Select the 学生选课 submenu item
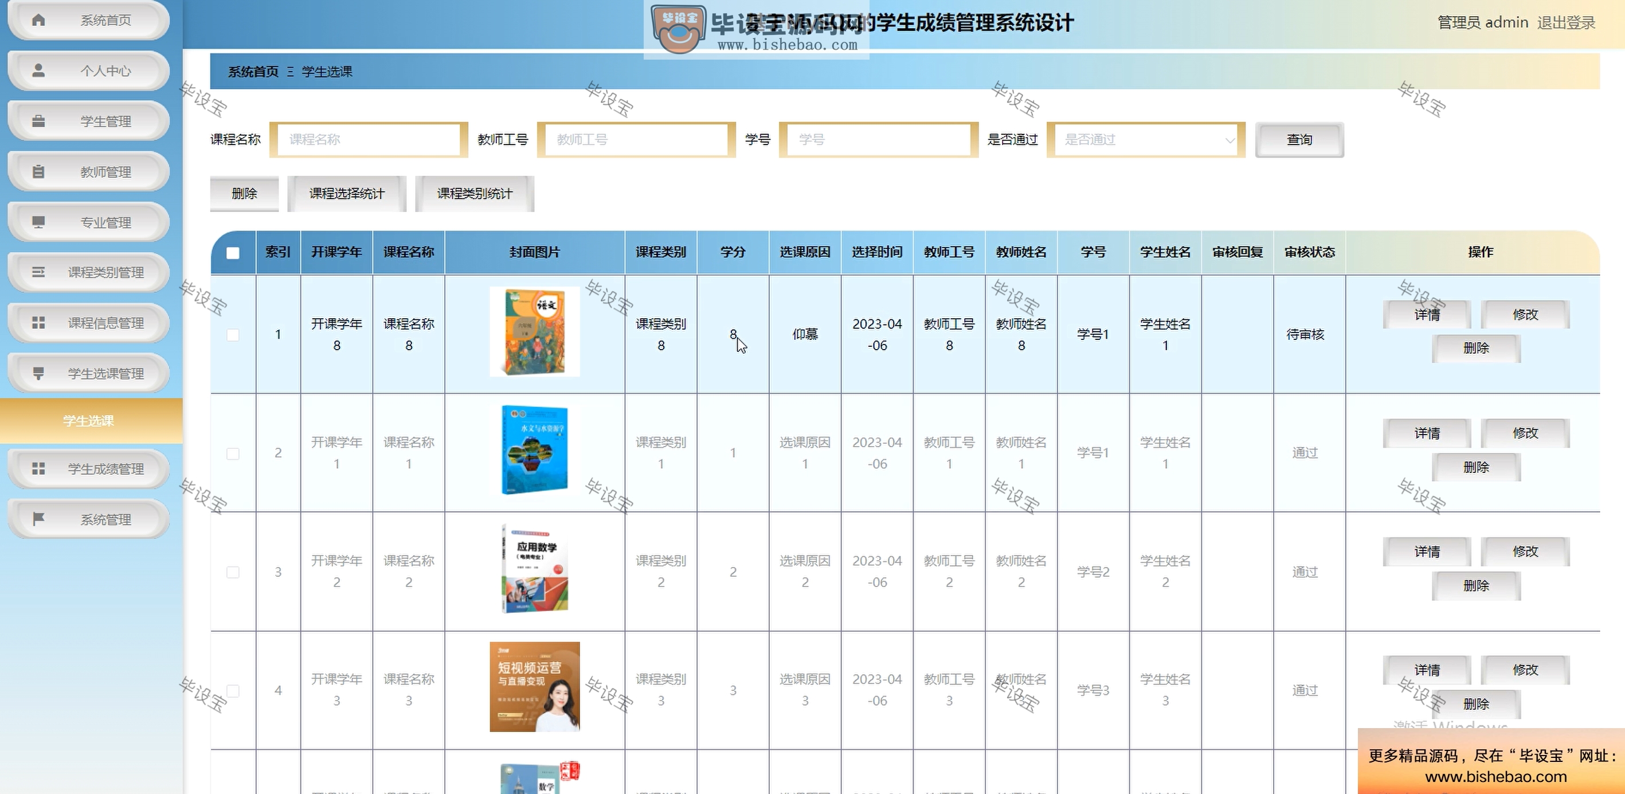 91,421
